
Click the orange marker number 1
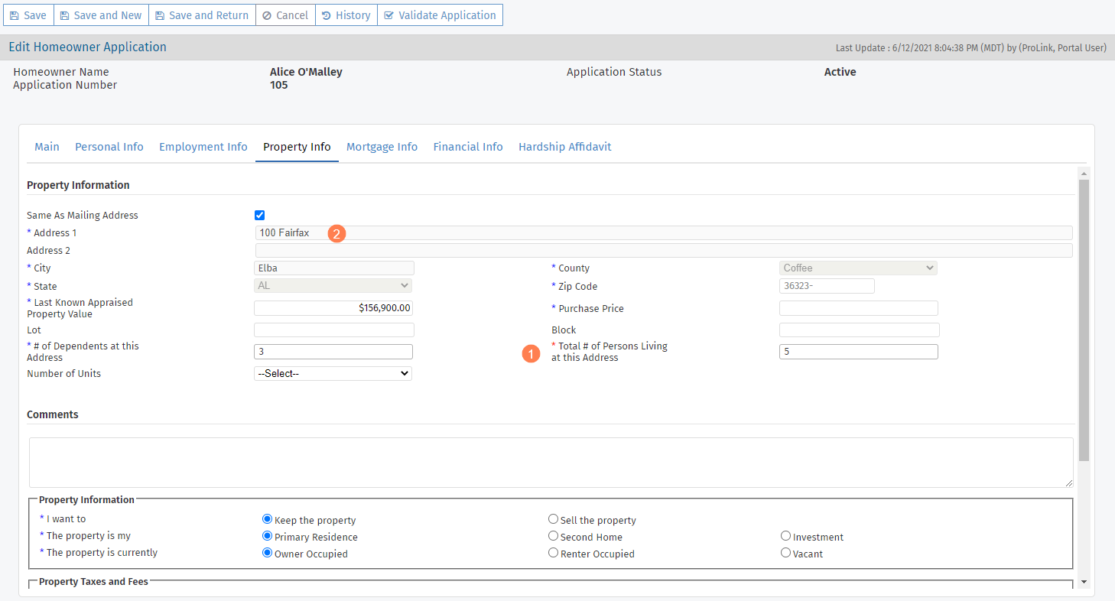click(x=531, y=353)
